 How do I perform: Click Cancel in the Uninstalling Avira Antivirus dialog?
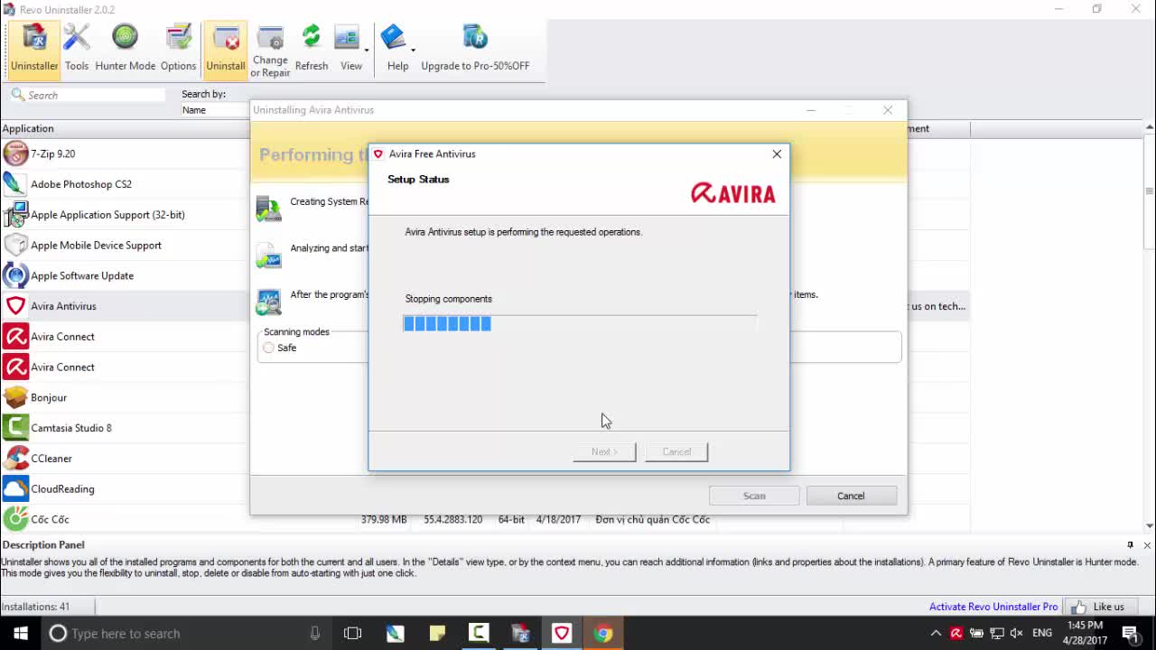(851, 496)
